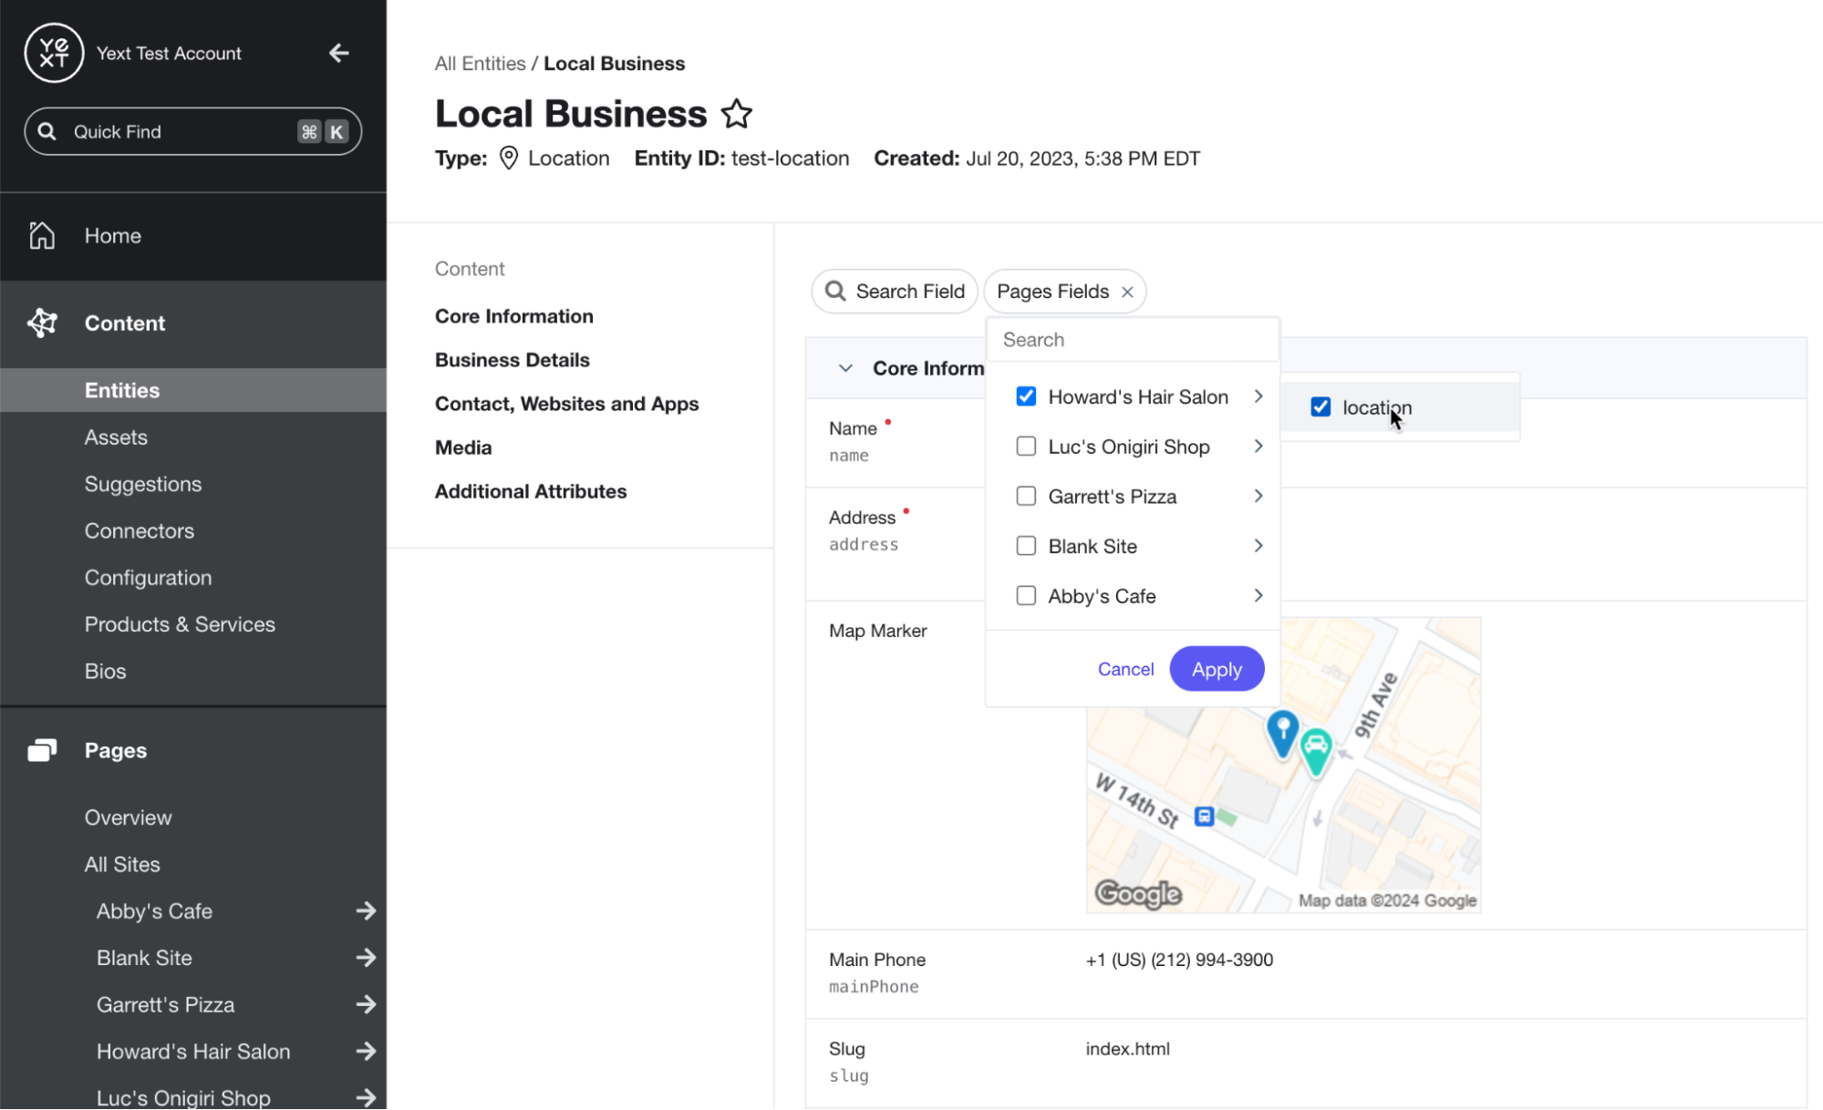Check Abby's Cafe checkbox
This screenshot has width=1823, height=1110.
[x=1026, y=595]
